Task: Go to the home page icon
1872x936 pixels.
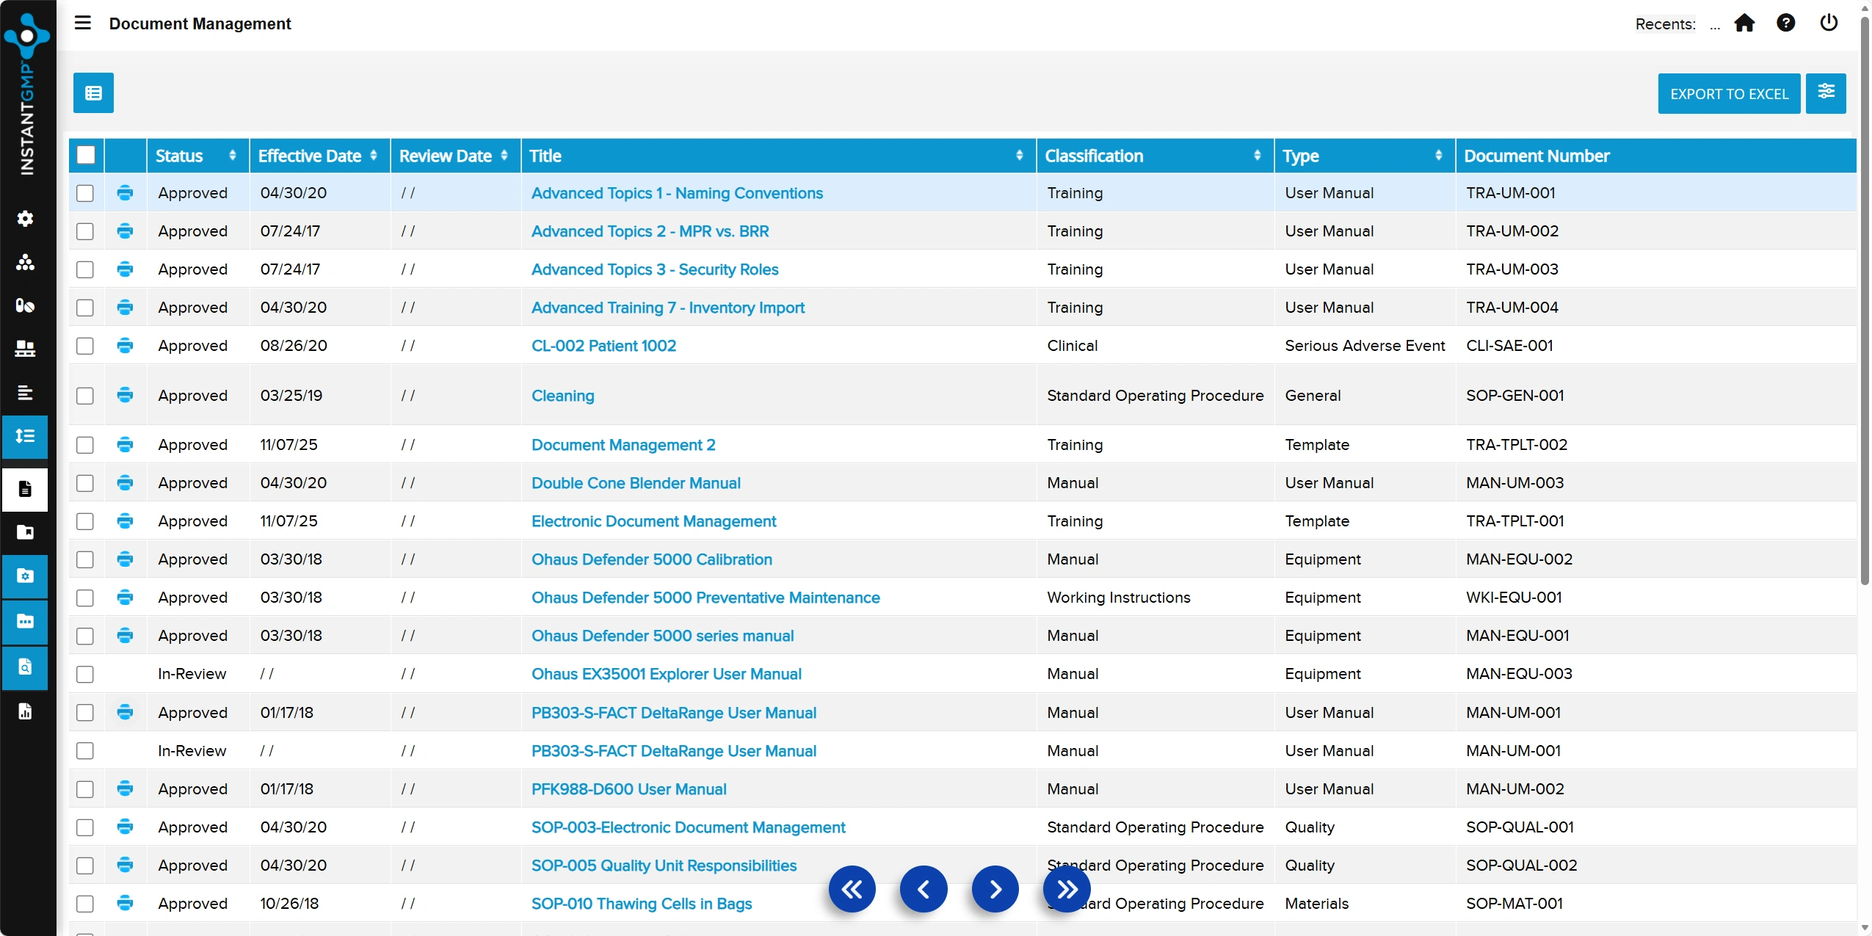Action: [1744, 23]
